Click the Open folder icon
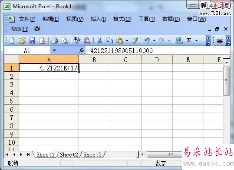Image resolution: width=234 pixels, height=170 pixels. coord(22,40)
